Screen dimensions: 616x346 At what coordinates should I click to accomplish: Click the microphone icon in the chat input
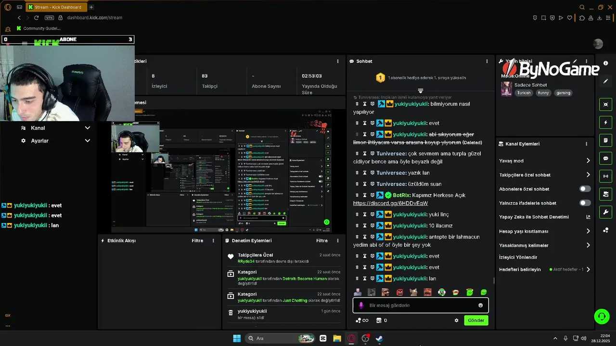pyautogui.click(x=361, y=305)
